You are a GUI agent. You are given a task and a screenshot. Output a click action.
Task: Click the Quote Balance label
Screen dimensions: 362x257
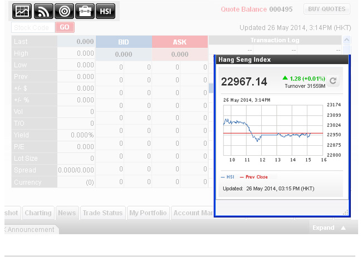244,9
